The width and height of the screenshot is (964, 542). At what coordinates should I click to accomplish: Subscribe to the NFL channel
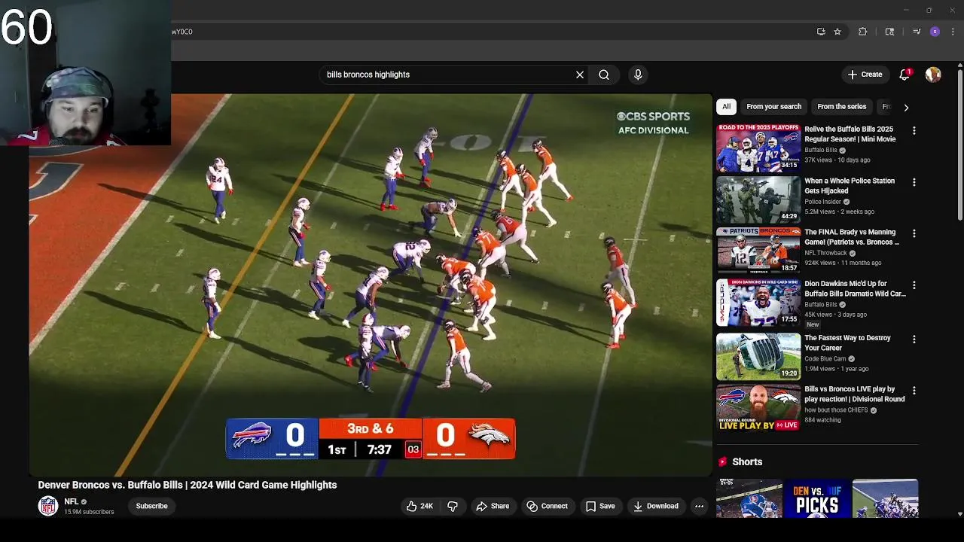click(151, 506)
